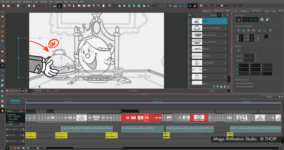The image size is (284, 150).
Task: Click the timeline zoom slider at the bottom left
Action: coord(37,148)
